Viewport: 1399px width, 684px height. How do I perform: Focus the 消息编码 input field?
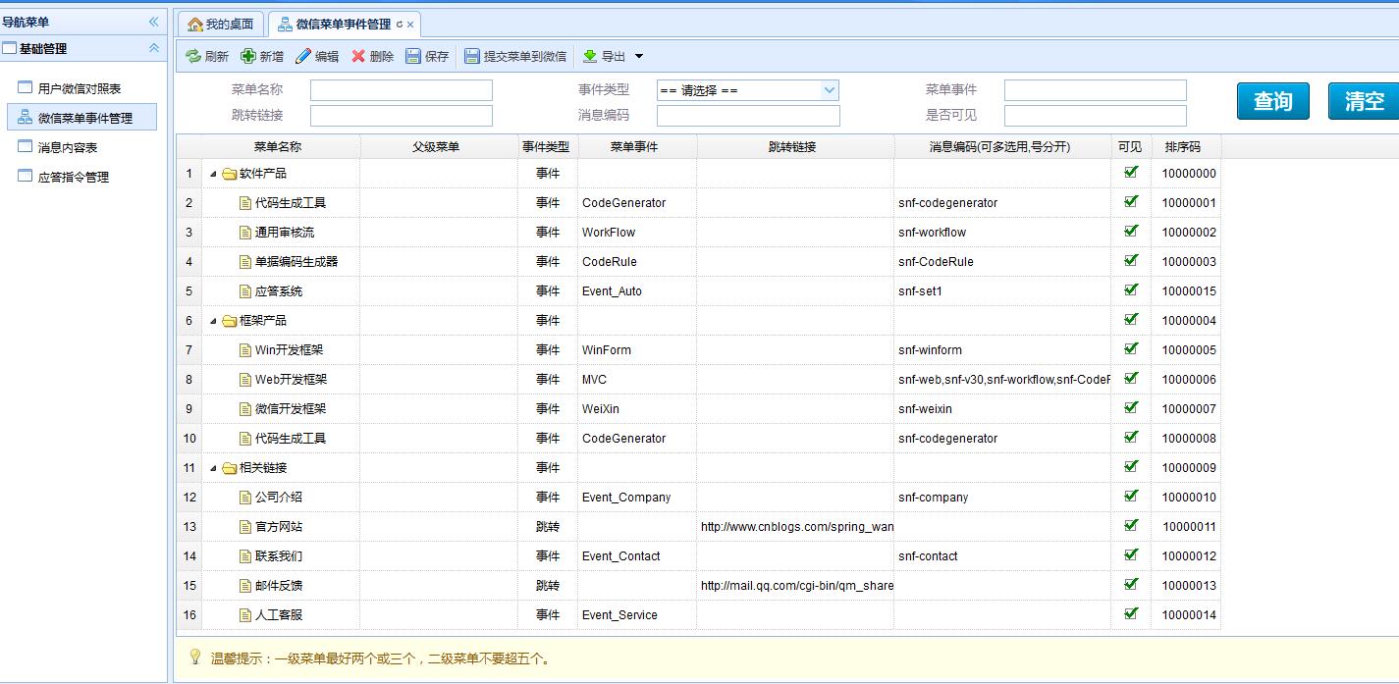tap(748, 116)
